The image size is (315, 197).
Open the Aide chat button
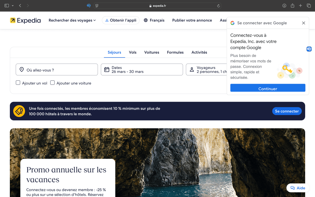pyautogui.click(x=298, y=188)
